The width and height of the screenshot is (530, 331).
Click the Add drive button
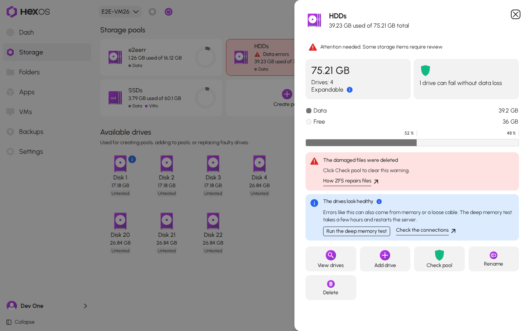(x=385, y=259)
